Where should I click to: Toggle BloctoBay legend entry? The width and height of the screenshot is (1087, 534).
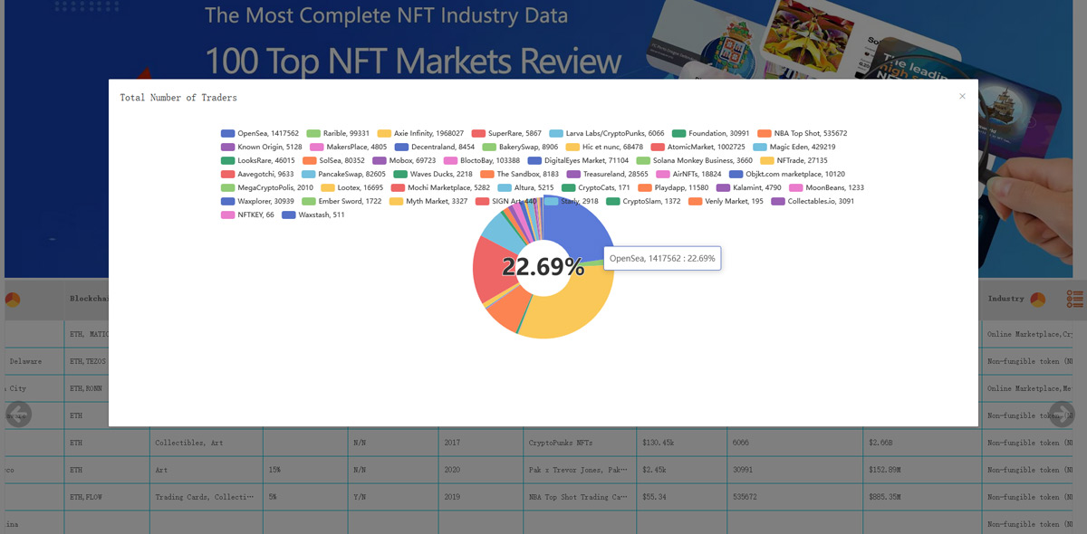tap(482, 160)
